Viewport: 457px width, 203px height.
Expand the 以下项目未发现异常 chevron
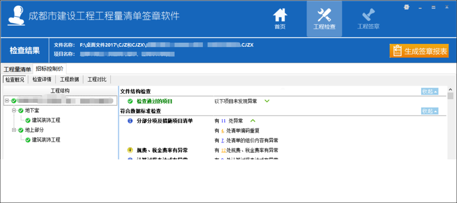[x=267, y=101]
